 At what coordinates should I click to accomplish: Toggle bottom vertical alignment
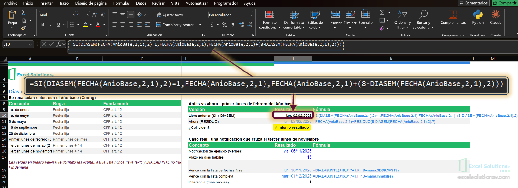pyautogui.click(x=130, y=15)
